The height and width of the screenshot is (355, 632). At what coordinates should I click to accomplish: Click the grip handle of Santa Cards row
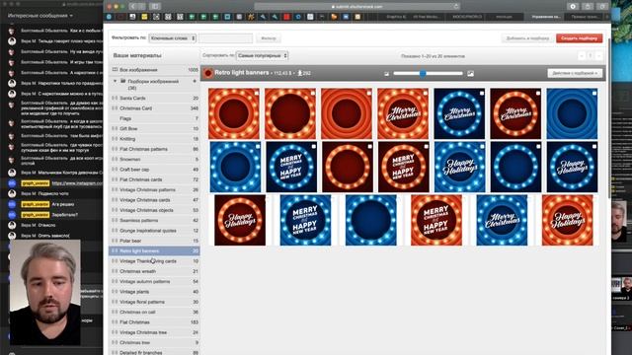(115, 98)
